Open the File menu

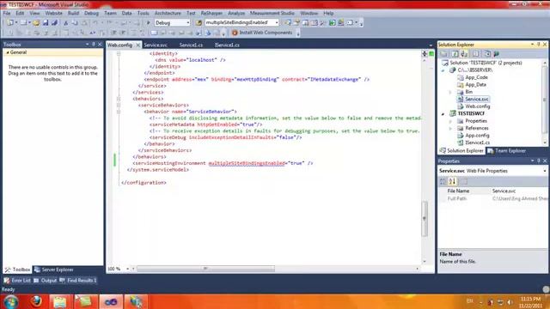tap(7, 14)
